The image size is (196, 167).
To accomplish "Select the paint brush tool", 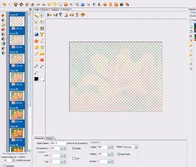I will coord(36,54).
